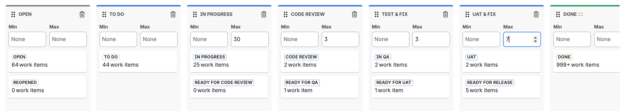Viewport: 627px width, 111px height.
Task: Click the TEST & FIX Min field
Action: click(391, 39)
